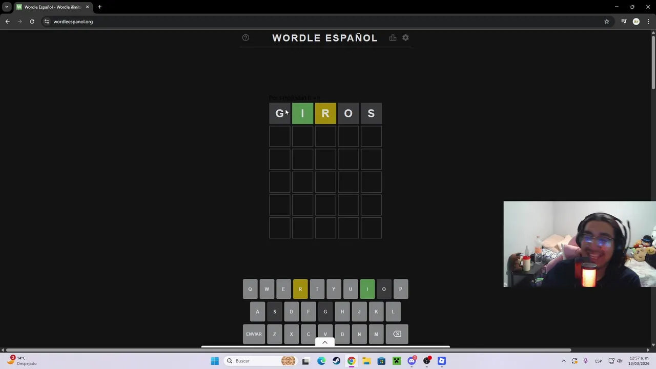Tap the Q key on the keyboard

click(x=250, y=289)
